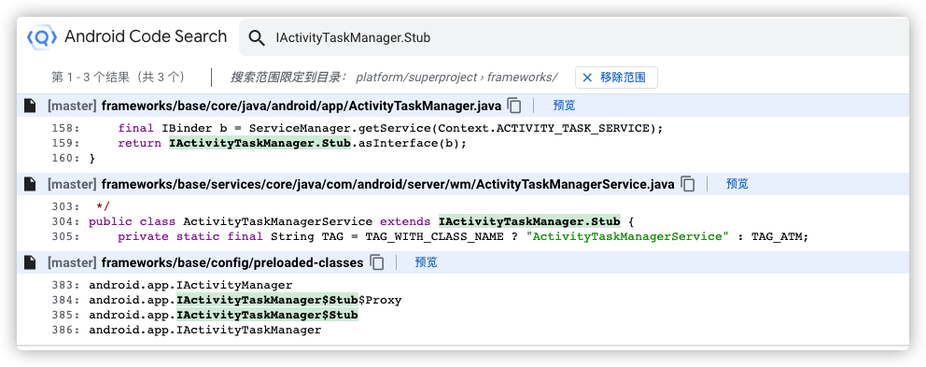Open the preloaded-classes file path result
Screen dimensions: 926x367
(232, 262)
